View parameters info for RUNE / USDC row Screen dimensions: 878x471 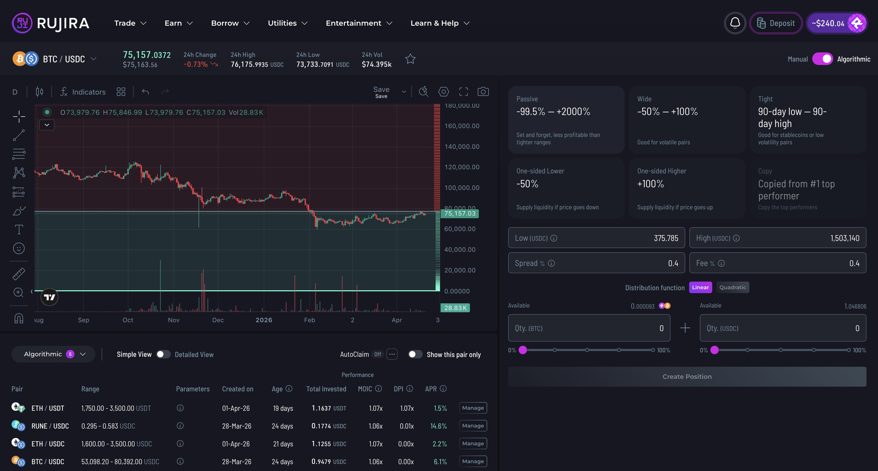[180, 426]
